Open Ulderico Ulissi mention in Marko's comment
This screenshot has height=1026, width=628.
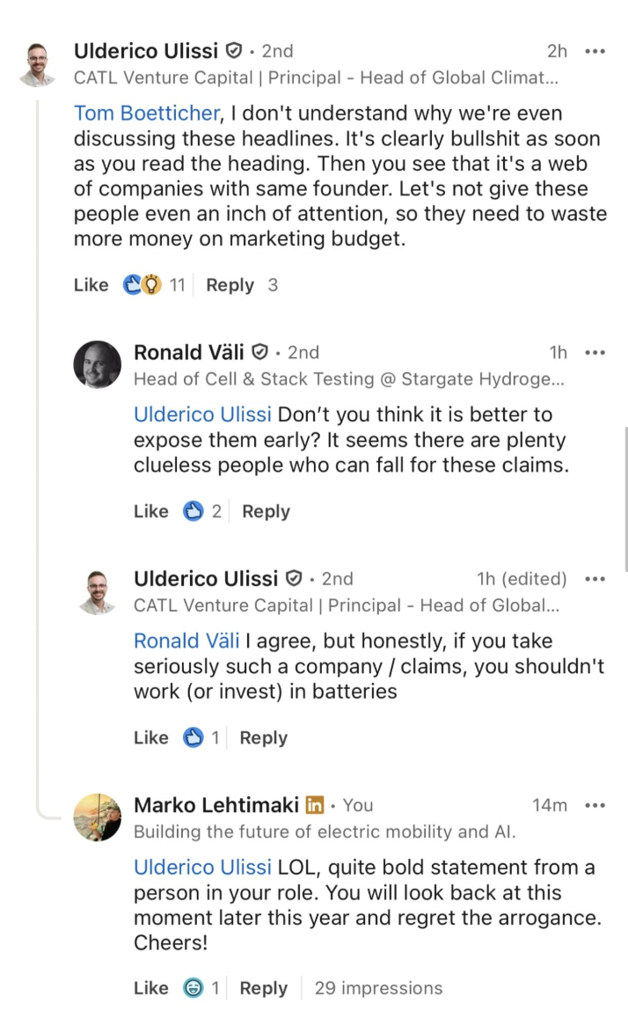202,868
